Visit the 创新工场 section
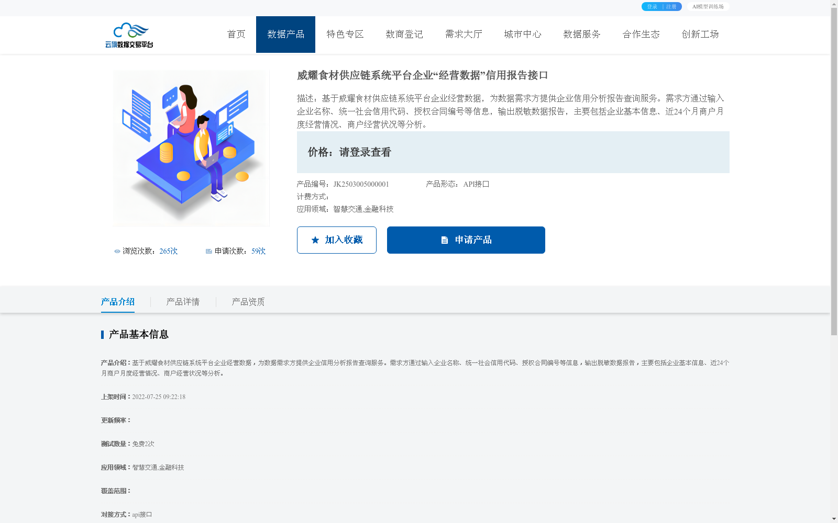The width and height of the screenshot is (838, 523). click(x=700, y=35)
